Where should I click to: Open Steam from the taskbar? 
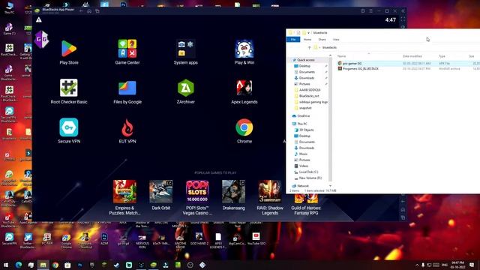click(117, 265)
